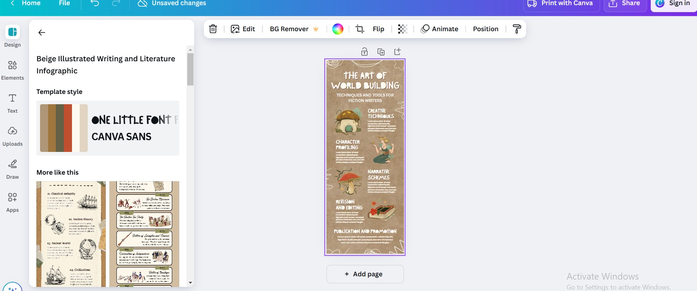The image size is (697, 291).
Task: Select the mushroom house illustration
Action: click(348, 121)
